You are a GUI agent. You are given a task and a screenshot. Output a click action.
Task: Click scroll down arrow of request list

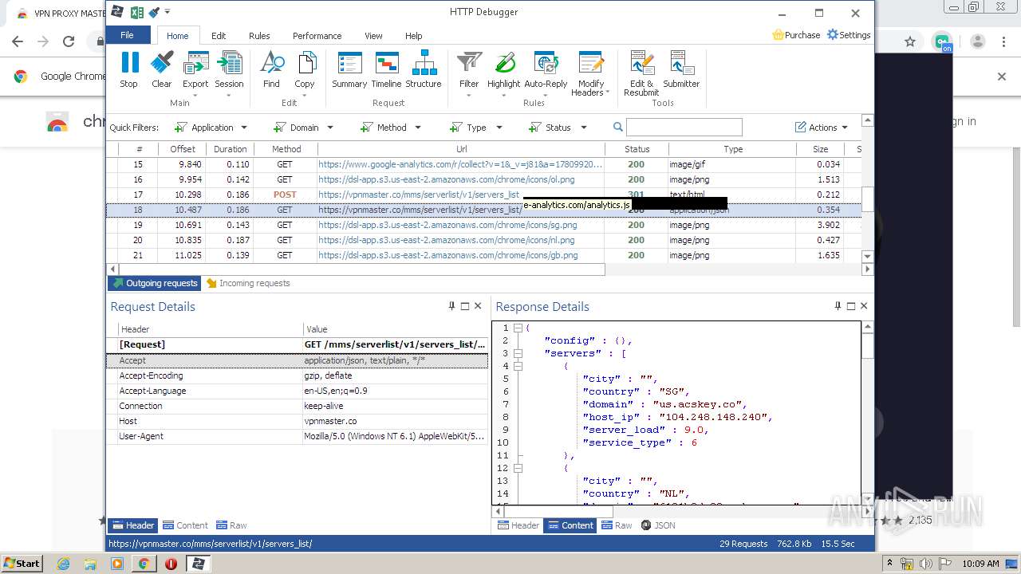(x=868, y=256)
